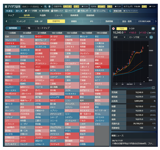Open the 日足 timeframe dropdown
Viewport: 160px width, 150px height.
[119, 37]
